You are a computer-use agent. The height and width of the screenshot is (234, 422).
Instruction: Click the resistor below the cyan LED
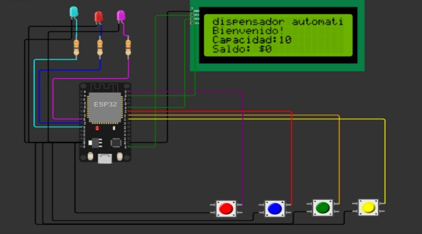pos(76,48)
